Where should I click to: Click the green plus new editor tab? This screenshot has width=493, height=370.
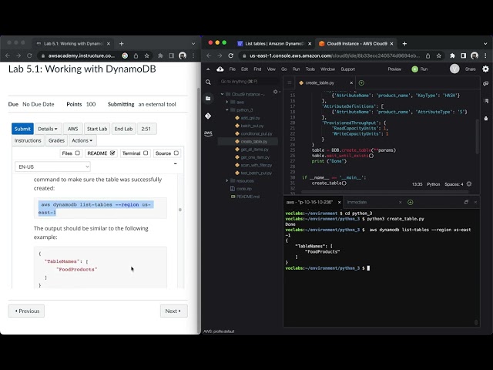click(x=361, y=82)
